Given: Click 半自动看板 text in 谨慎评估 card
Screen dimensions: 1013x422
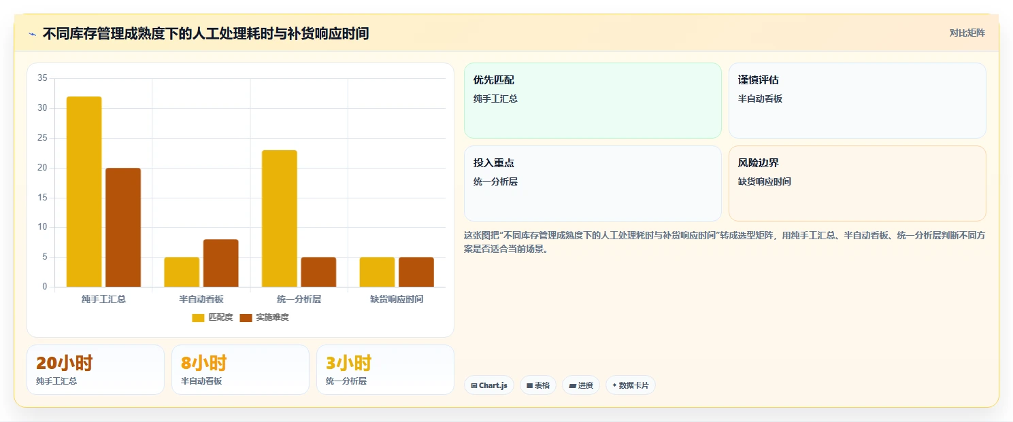Looking at the screenshot, I should pyautogui.click(x=760, y=99).
